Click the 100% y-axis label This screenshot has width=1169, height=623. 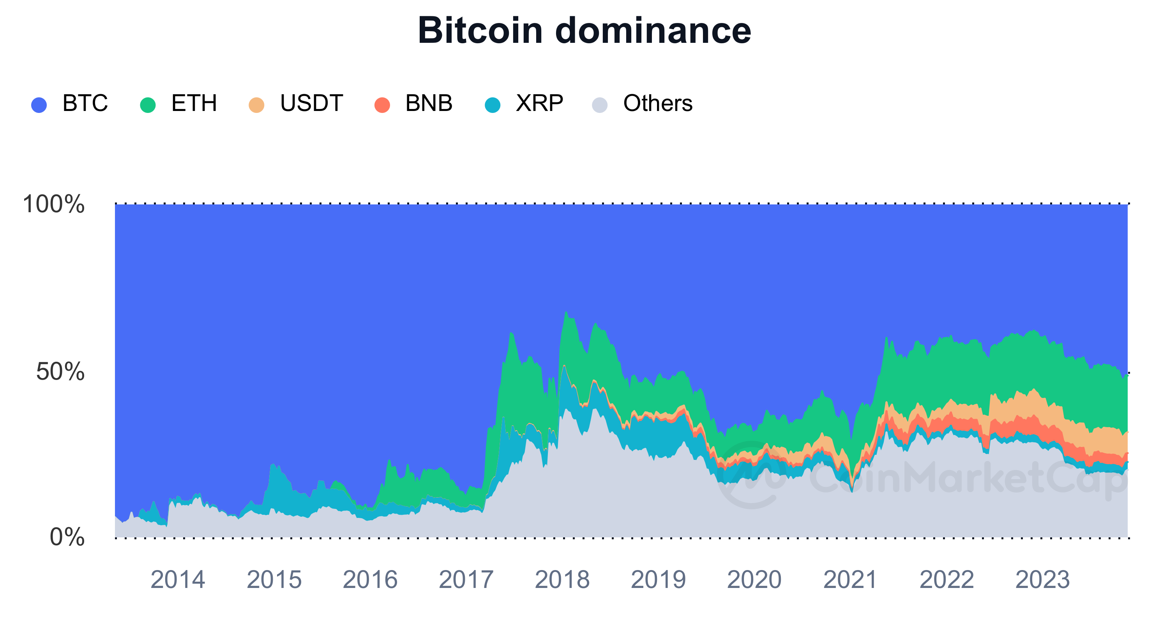point(53,204)
